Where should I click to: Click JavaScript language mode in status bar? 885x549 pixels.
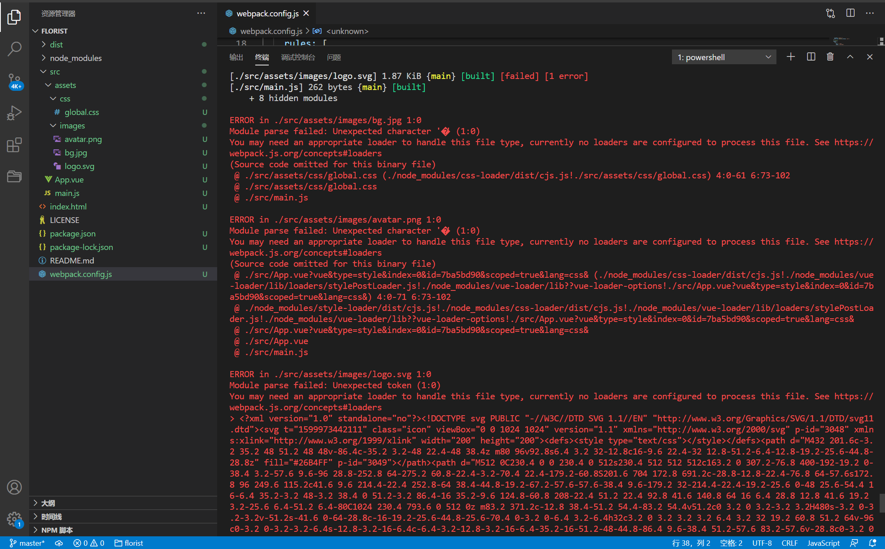click(823, 543)
